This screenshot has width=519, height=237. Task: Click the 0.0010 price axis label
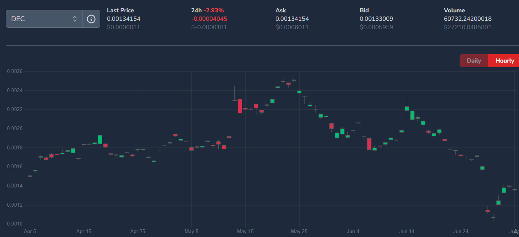(x=15, y=224)
